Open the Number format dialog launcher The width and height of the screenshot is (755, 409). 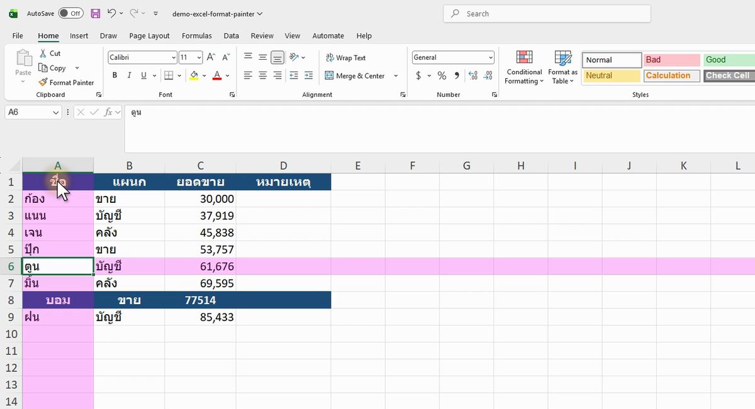[495, 94]
